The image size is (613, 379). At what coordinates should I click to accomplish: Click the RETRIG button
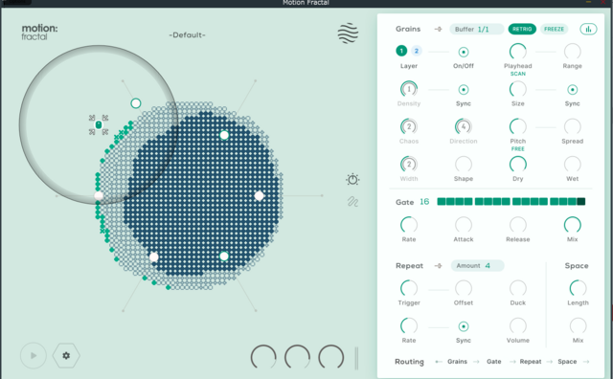pyautogui.click(x=522, y=29)
